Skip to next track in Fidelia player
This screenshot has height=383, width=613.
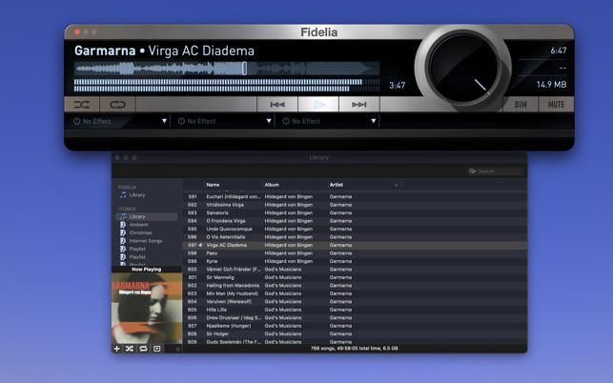pyautogui.click(x=358, y=105)
